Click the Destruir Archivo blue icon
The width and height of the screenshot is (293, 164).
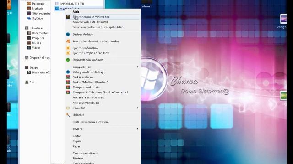[x=68, y=34]
